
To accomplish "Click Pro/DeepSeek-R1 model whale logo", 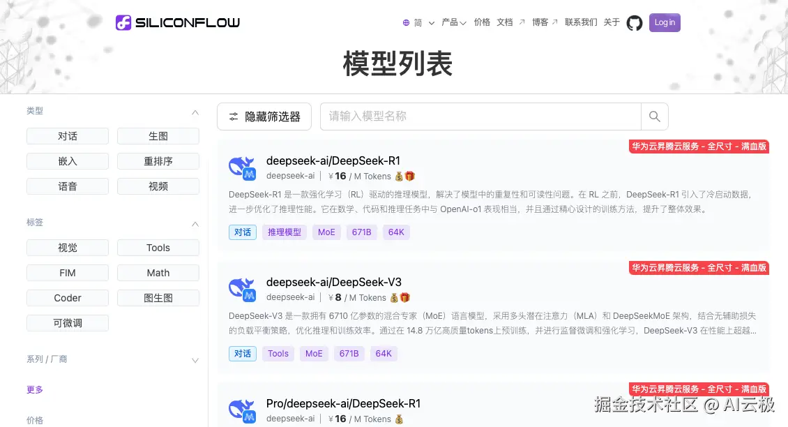I will pos(242,410).
